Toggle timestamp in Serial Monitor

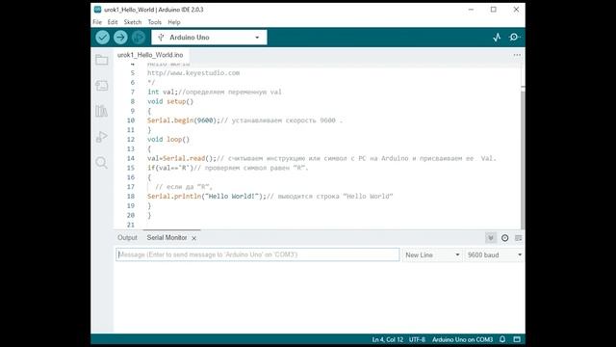[x=504, y=238]
